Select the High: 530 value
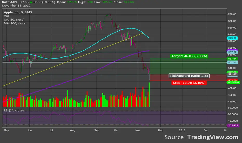 pyautogui.click(x=85, y=2)
